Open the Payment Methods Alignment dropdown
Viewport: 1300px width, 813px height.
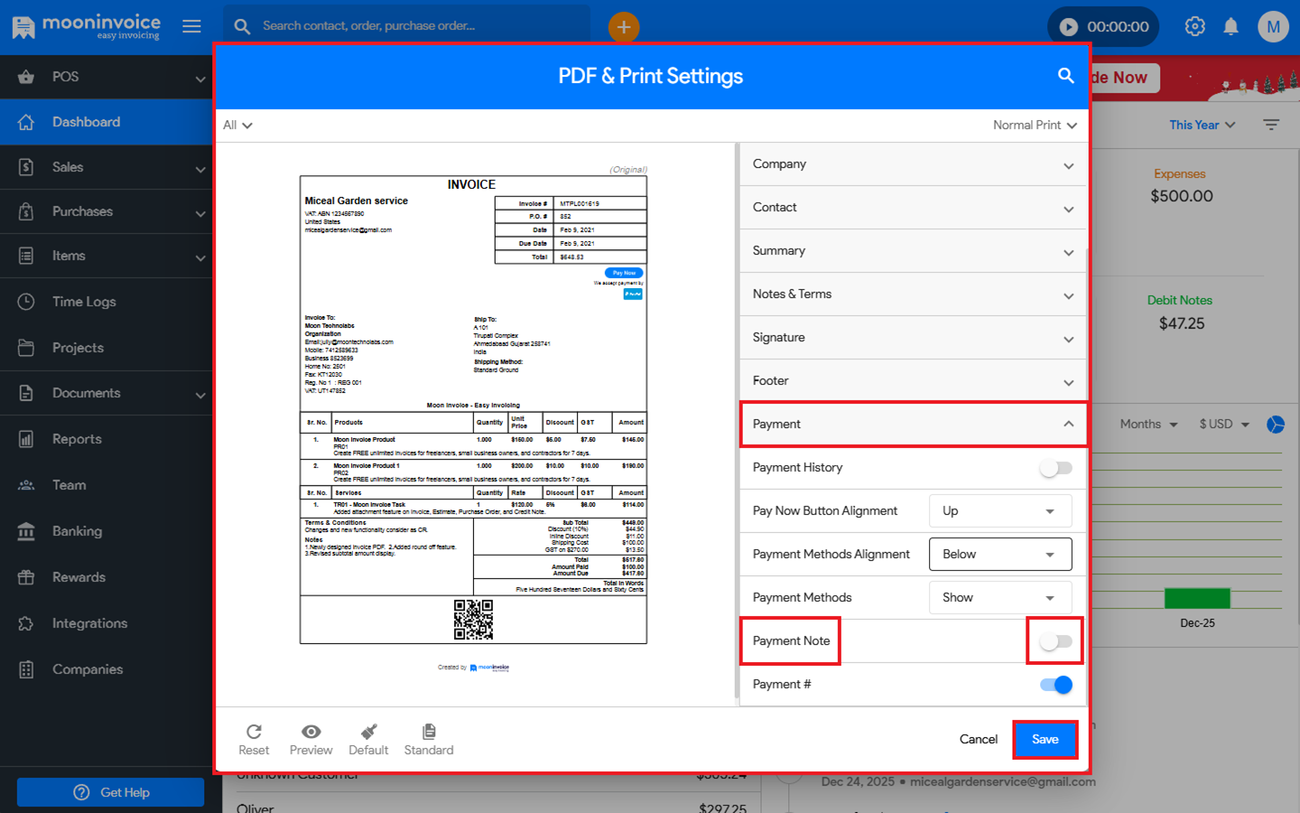[999, 555]
